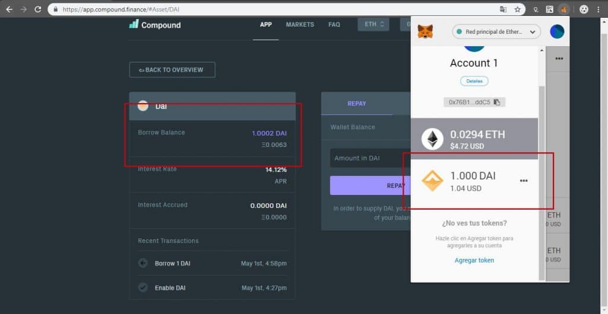Select the REPAY tab
Screen dimensions: 608x314
pyautogui.click(x=357, y=104)
